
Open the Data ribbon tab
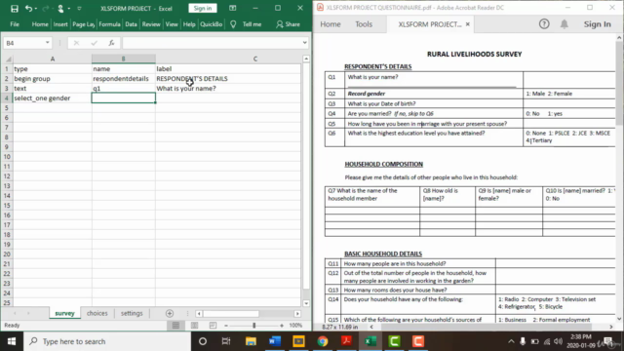point(131,24)
